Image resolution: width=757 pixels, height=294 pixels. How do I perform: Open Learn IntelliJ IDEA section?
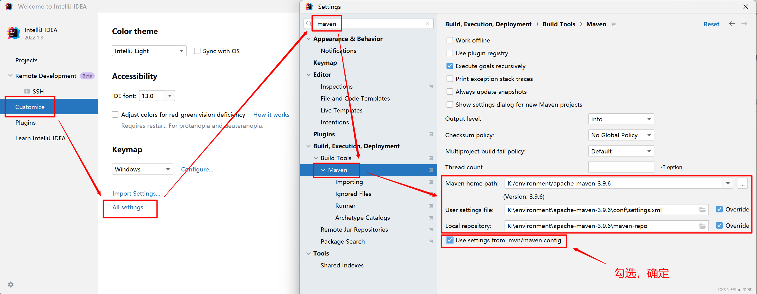[40, 138]
